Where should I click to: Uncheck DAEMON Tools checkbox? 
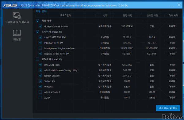40,65
